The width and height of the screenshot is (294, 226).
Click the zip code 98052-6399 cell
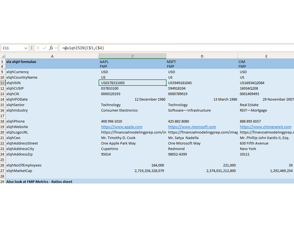click(202, 154)
